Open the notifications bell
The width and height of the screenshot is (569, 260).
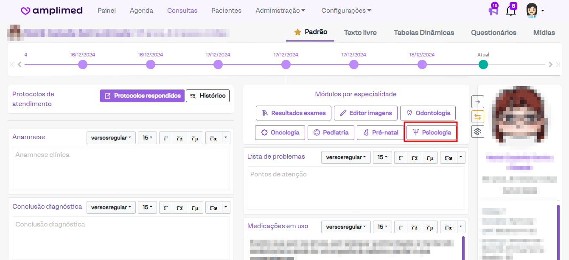(511, 11)
